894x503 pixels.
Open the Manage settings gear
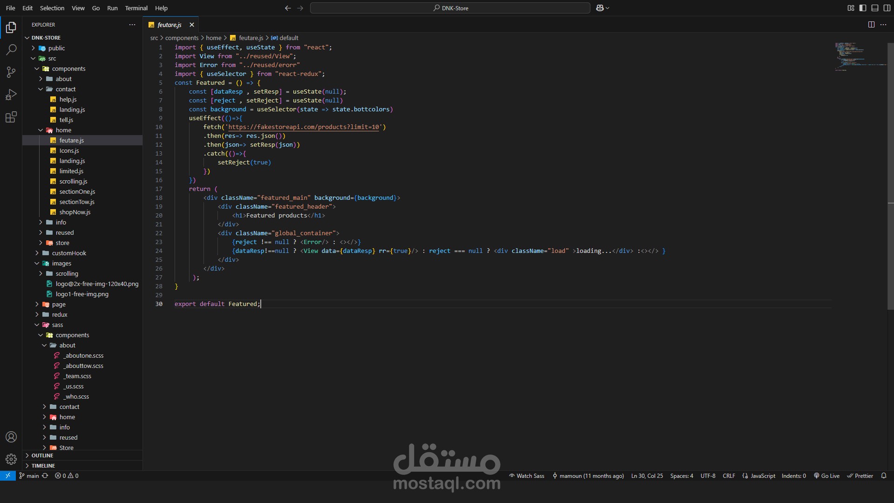(11, 459)
